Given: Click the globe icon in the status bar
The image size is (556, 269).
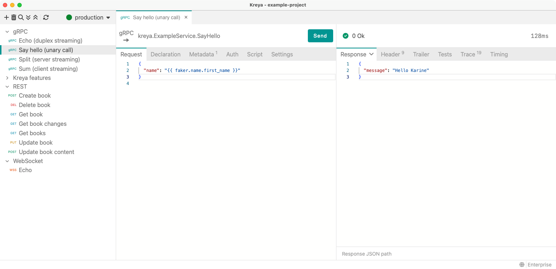Looking at the screenshot, I should click(x=521, y=264).
